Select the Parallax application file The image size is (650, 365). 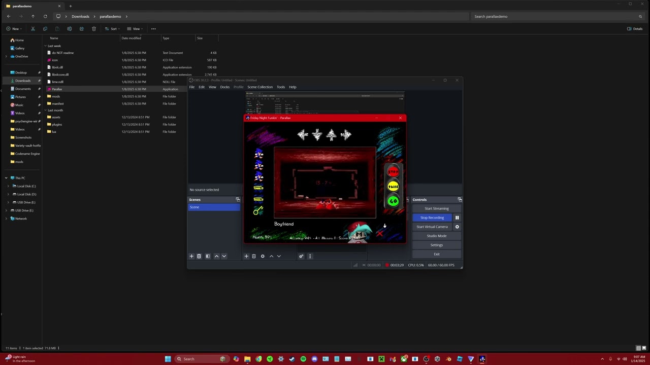click(57, 89)
